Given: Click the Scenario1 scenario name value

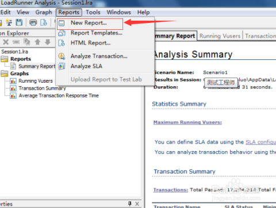Looking at the screenshot, I should tap(215, 72).
